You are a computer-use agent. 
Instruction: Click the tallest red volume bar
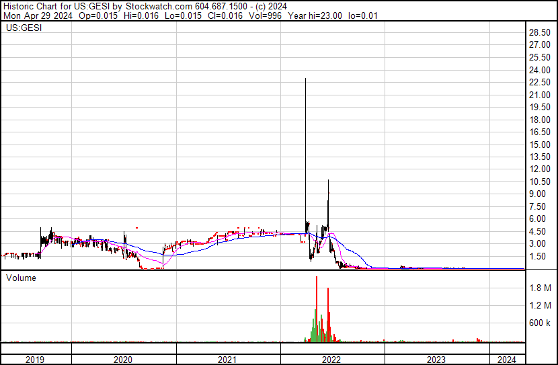317,309
